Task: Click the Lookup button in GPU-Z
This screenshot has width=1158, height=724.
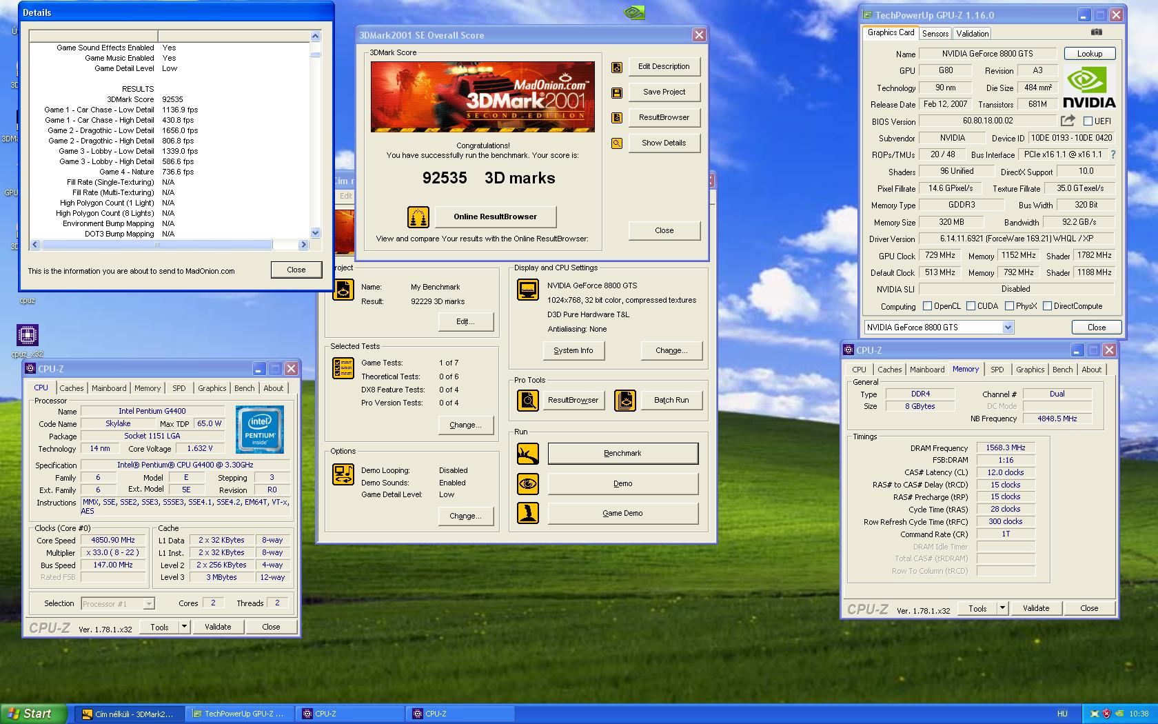Action: [1090, 54]
